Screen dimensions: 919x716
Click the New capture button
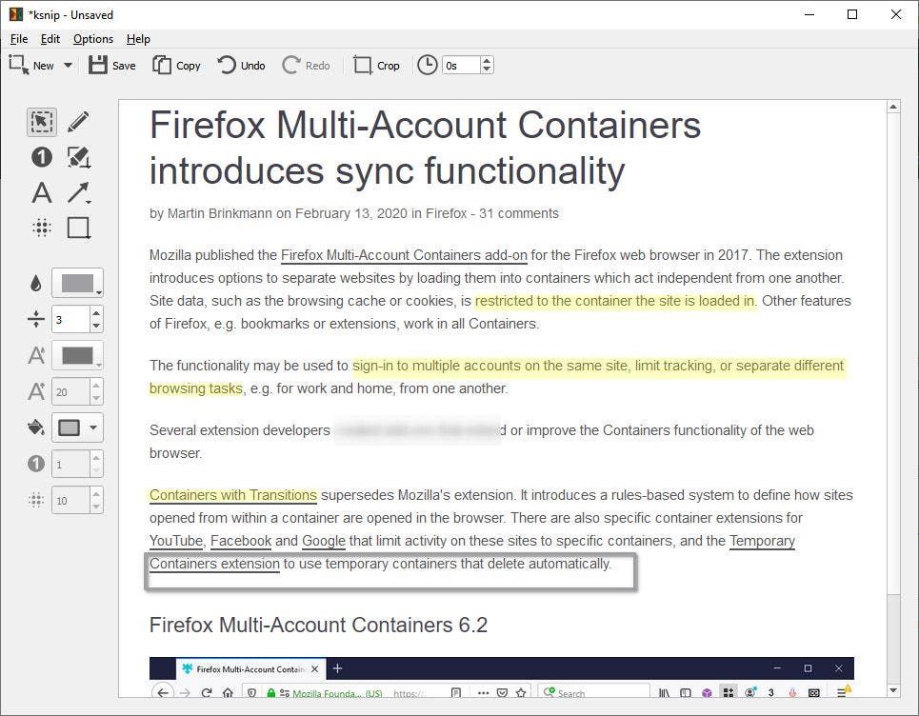click(31, 65)
